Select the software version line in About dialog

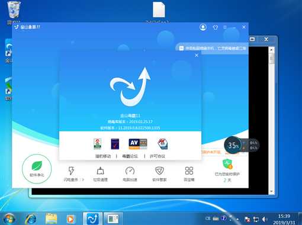130,128
